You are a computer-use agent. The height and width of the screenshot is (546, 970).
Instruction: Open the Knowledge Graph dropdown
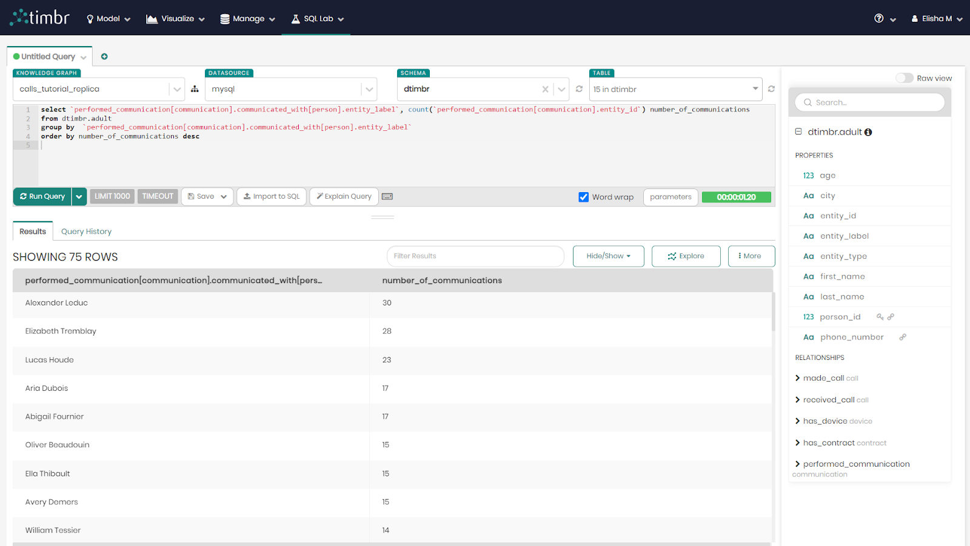pyautogui.click(x=176, y=89)
